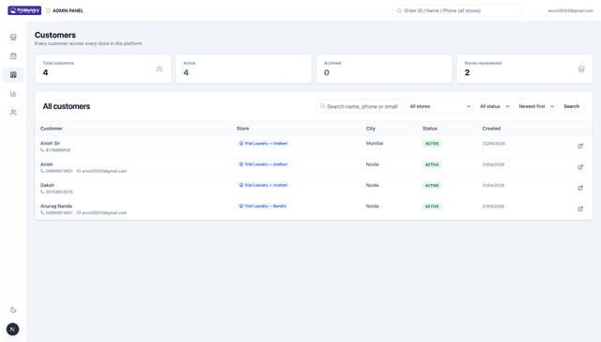Click the ACTIVE badge on Anurag Nanda's row

432,207
